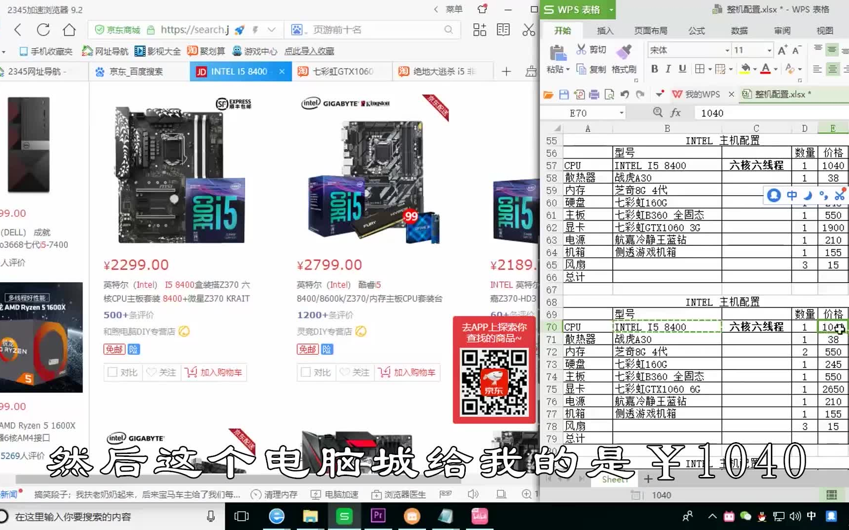Save the WPS workbook with floppy icon
Viewport: 849px width, 530px height.
[564, 94]
